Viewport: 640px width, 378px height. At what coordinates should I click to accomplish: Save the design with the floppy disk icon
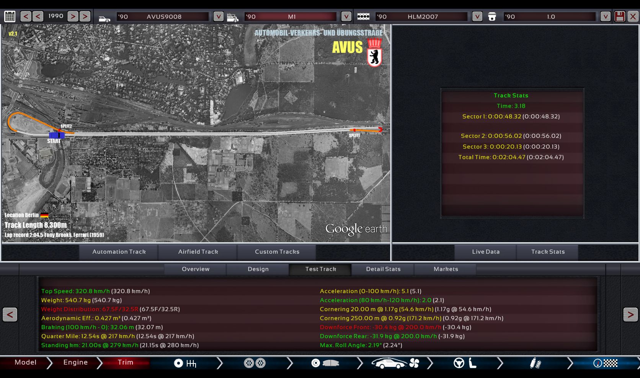point(619,16)
